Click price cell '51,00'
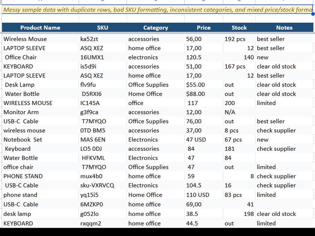This screenshot has width=315, height=236. point(204,66)
